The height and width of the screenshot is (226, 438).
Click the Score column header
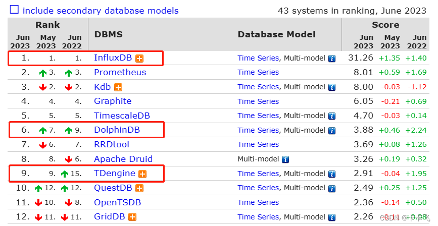[x=385, y=25]
